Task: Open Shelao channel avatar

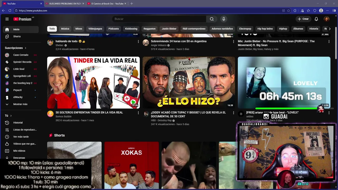Action: [x=50, y=43]
